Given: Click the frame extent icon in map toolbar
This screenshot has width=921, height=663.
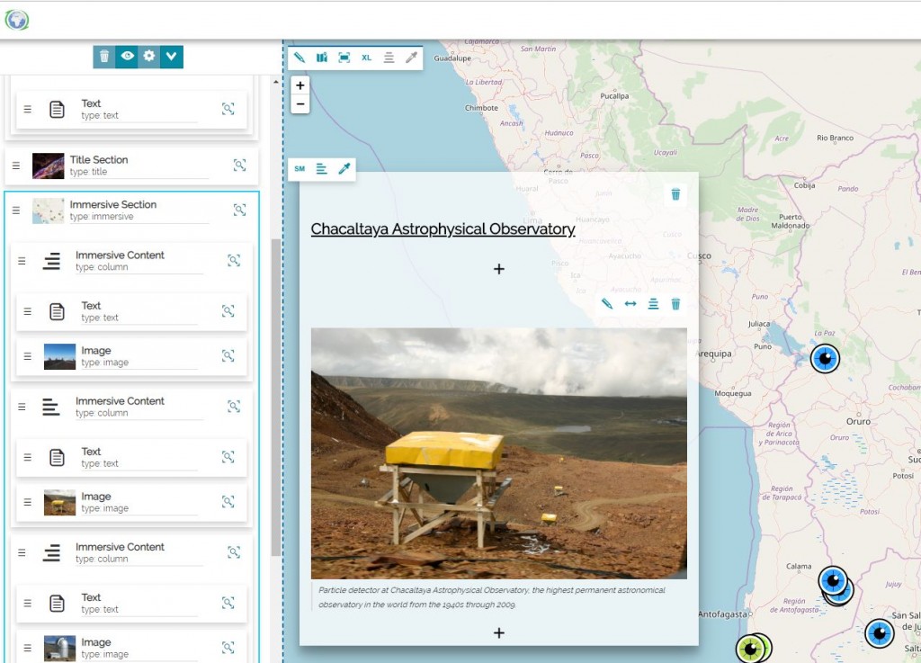Looking at the screenshot, I should click(x=344, y=58).
